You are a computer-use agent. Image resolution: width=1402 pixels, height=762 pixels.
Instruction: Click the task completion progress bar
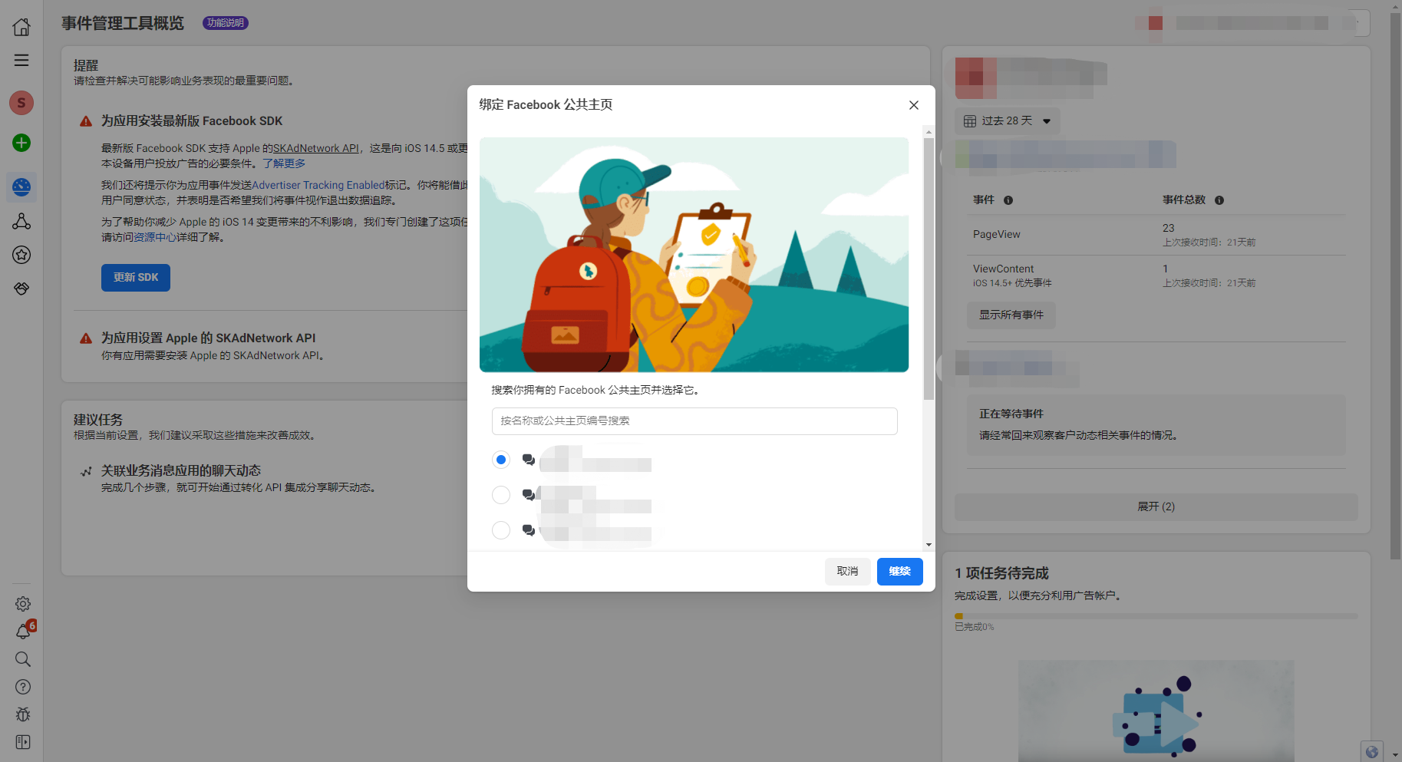click(1155, 615)
